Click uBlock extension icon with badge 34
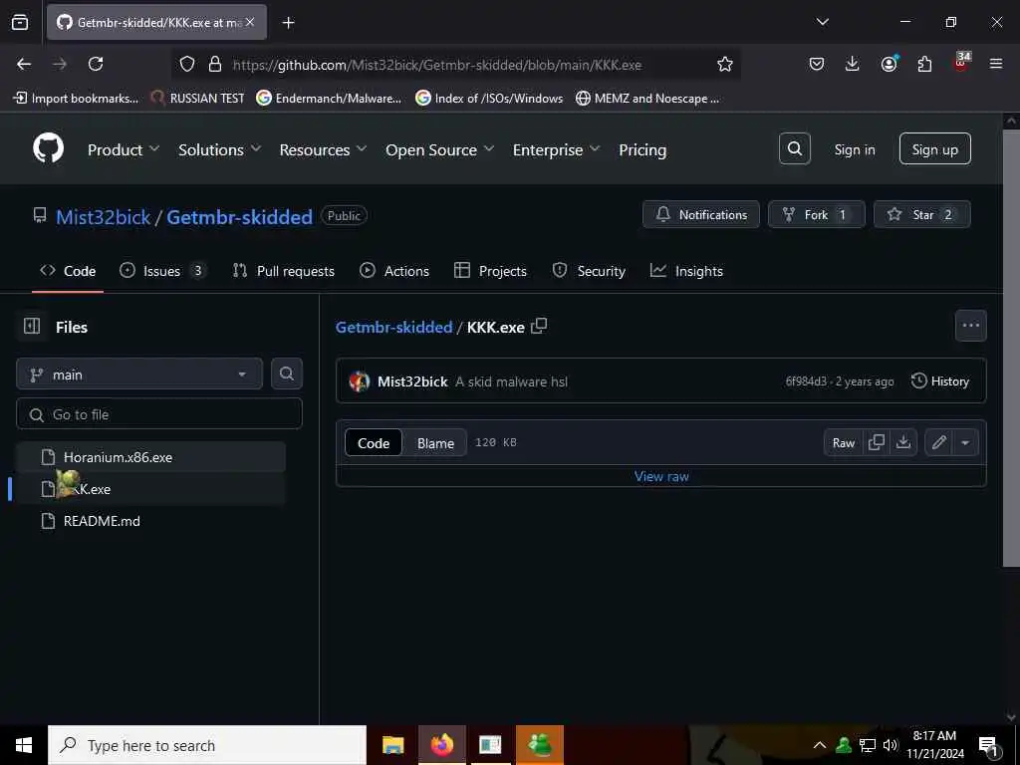Image resolution: width=1020 pixels, height=765 pixels. point(961,63)
